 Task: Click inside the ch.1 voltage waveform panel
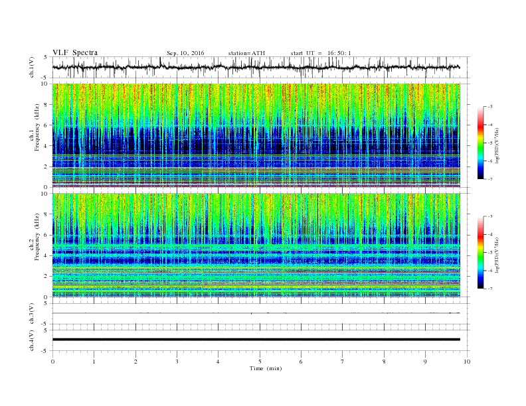[x=261, y=67]
